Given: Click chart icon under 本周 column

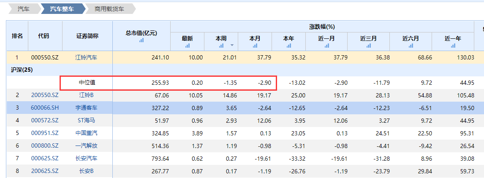Looking at the screenshot, I should (221, 46).
